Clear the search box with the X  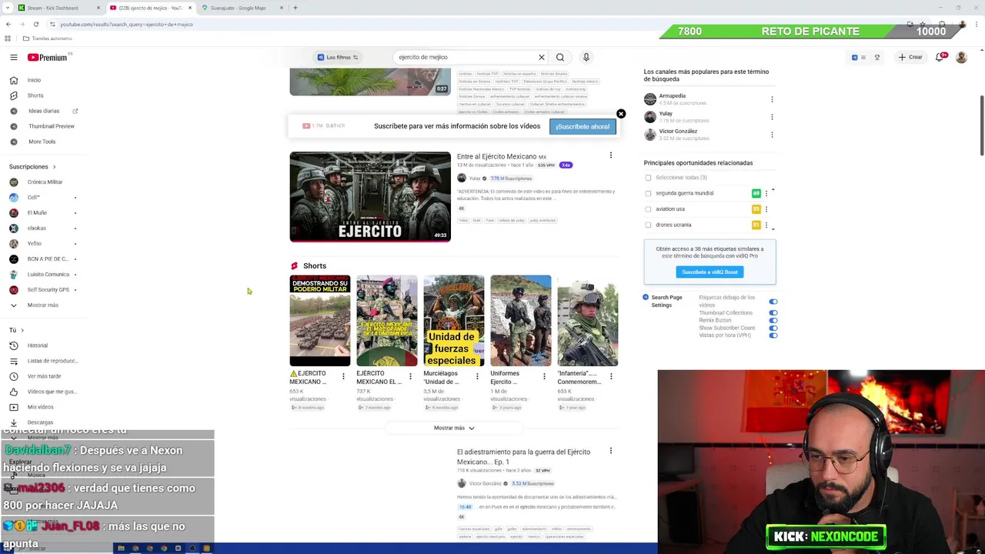click(x=542, y=58)
